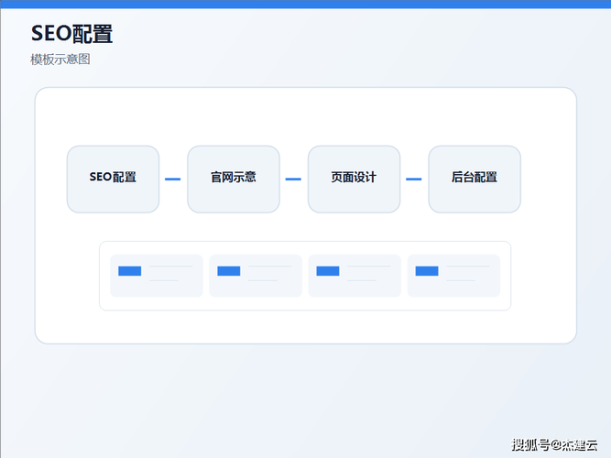Open the 页面设计 step box
This screenshot has width=611, height=458.
point(354,180)
